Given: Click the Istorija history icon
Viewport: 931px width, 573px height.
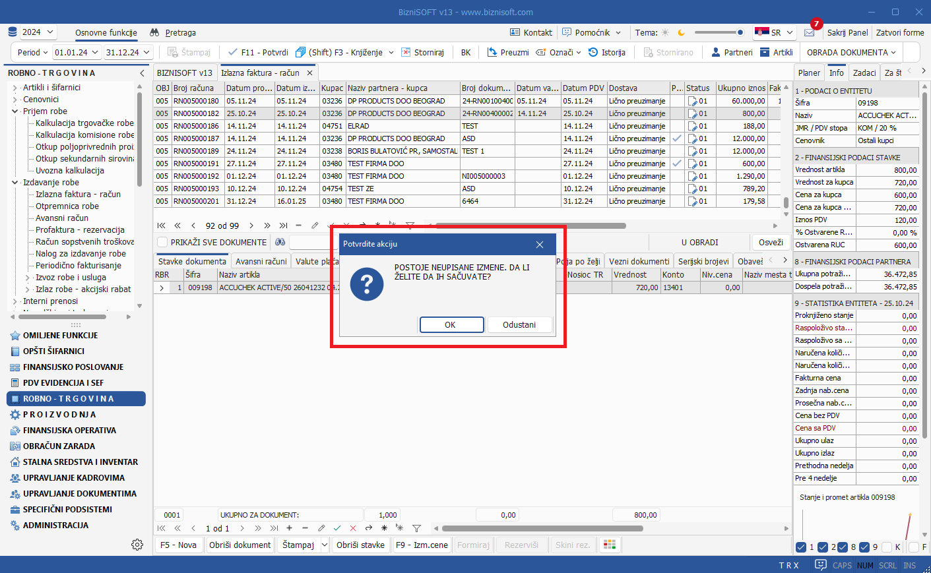Looking at the screenshot, I should 593,52.
